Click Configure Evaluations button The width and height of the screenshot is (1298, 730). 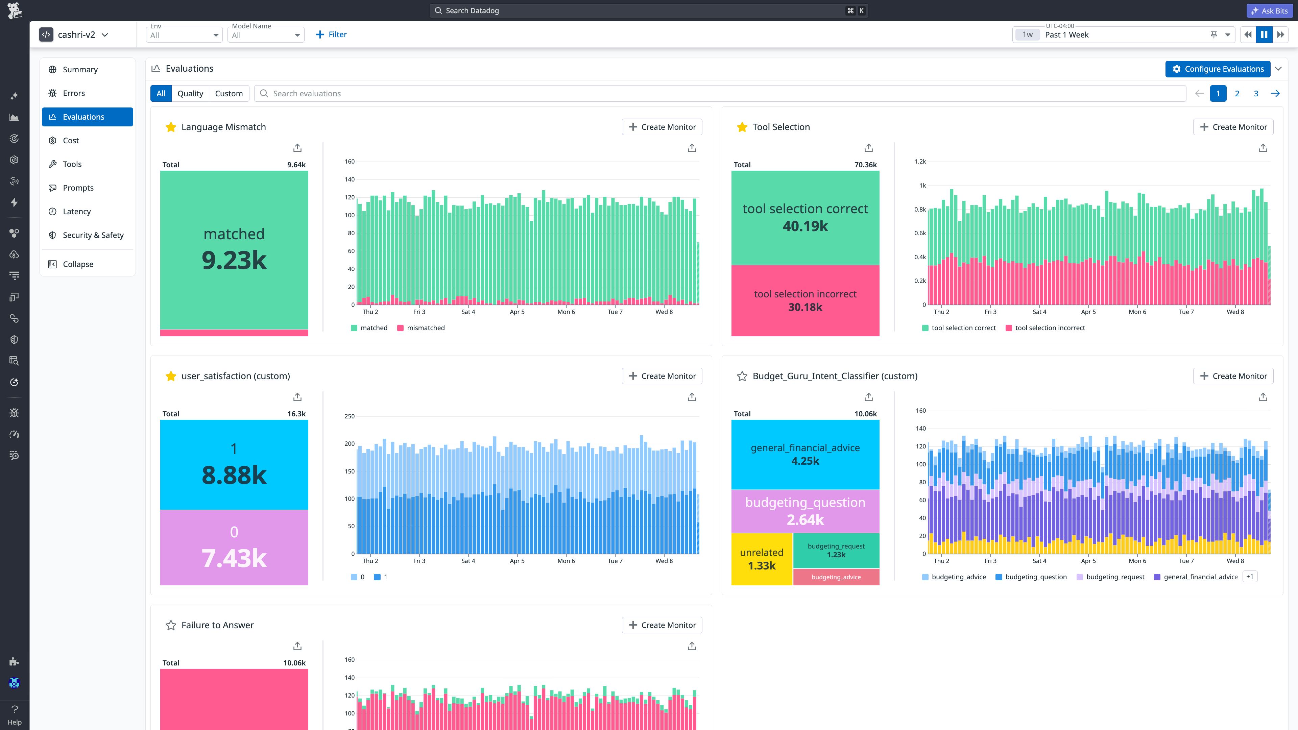click(x=1218, y=69)
